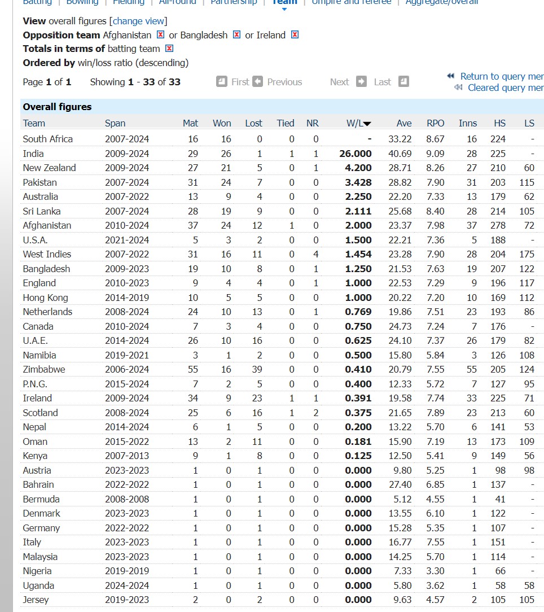Select the Sri Lanka team name
This screenshot has width=544, height=612.
(42, 211)
